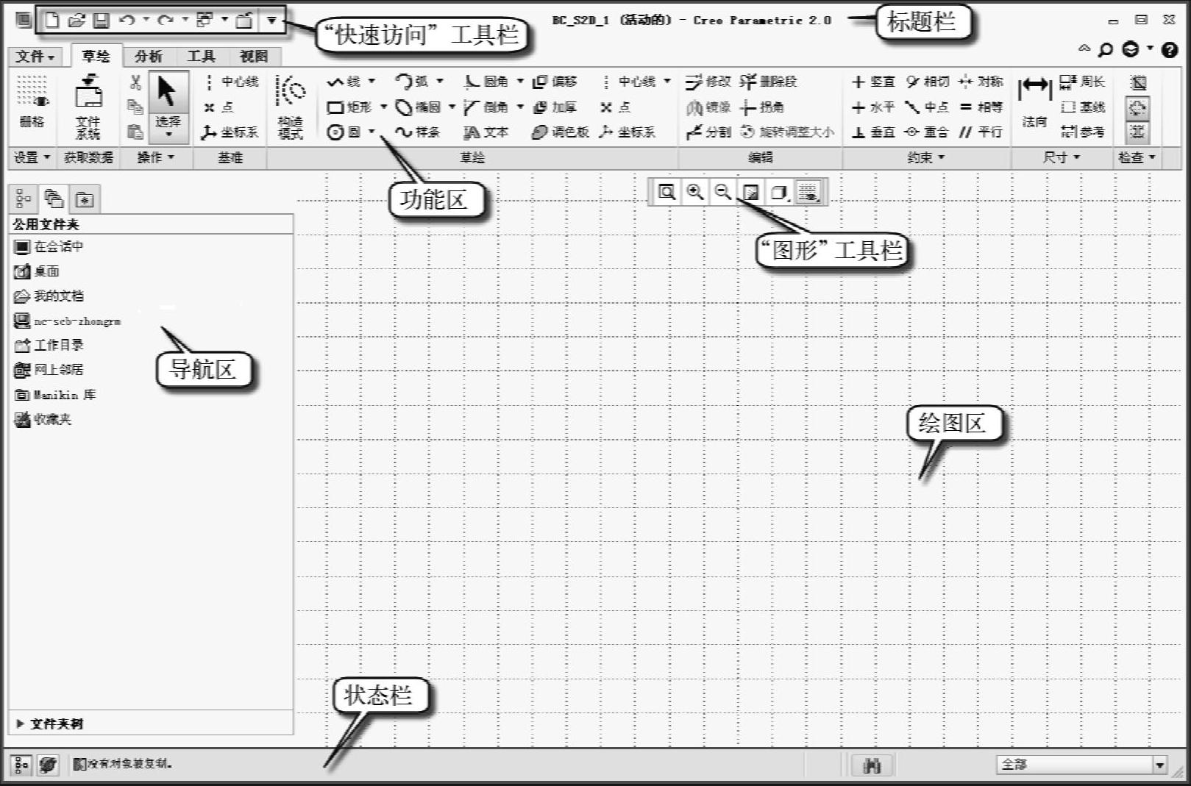
Task: Toggle the bottom icon in 检查 group
Action: (x=1137, y=132)
